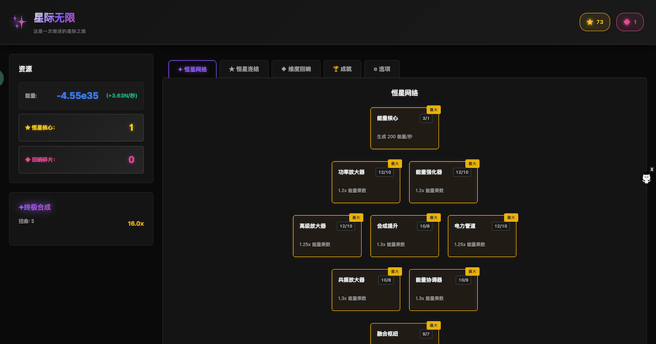Screen dimensions: 656x344
Task: Click the 最大 badge on 能量核心 card
Action: [432, 110]
